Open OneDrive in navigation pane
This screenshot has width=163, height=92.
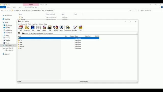click(7, 19)
